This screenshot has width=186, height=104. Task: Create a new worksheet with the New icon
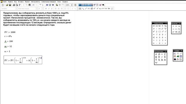[x=3, y=5]
